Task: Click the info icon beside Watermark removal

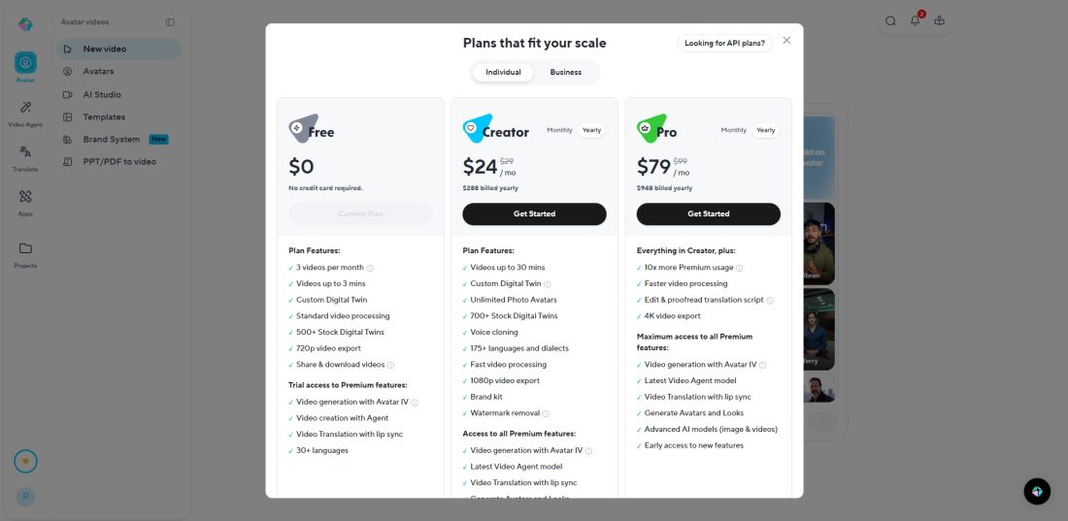Action: point(546,413)
